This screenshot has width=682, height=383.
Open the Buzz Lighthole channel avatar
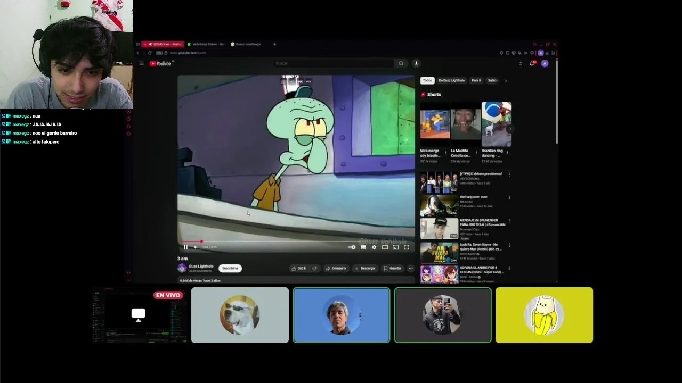[182, 268]
